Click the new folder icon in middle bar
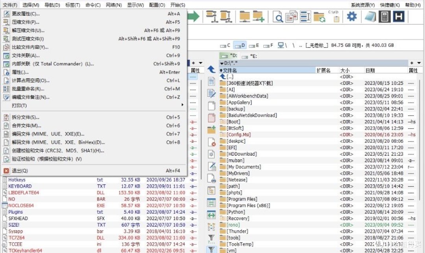Screen dimensions: 425x253 click(x=211, y=129)
